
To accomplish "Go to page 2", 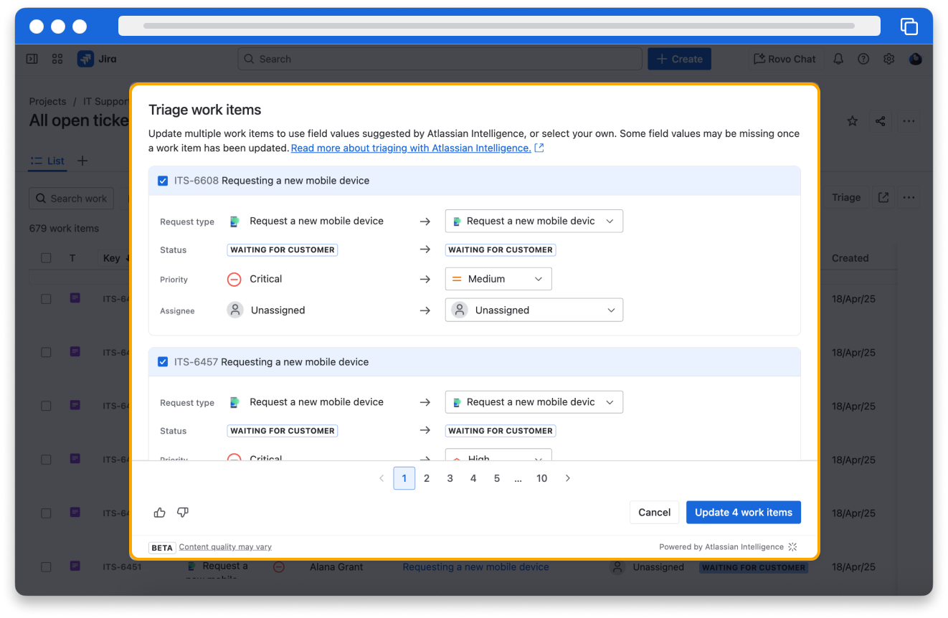I will click(427, 478).
